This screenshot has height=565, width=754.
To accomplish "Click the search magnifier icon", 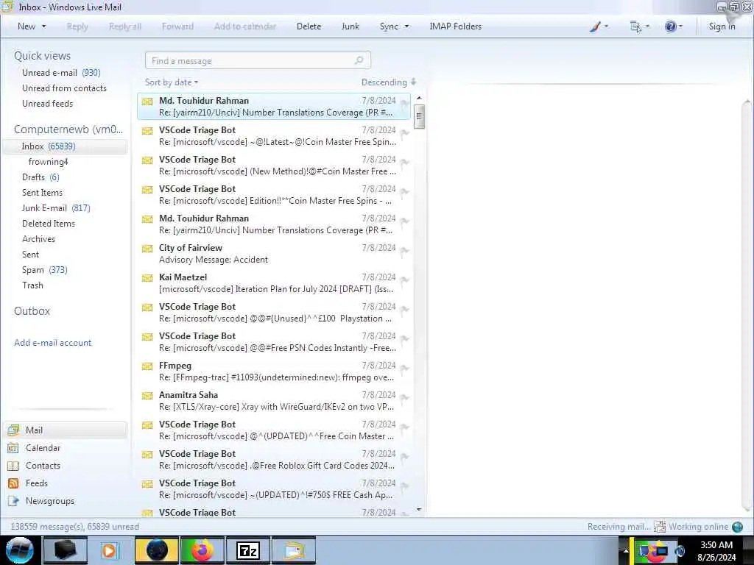I will [359, 60].
